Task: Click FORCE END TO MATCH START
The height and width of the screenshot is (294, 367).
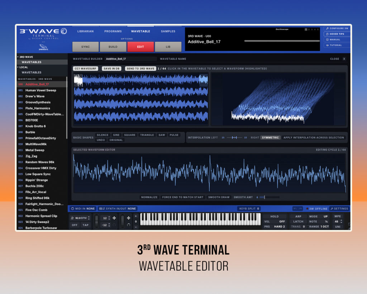Action: (183, 197)
